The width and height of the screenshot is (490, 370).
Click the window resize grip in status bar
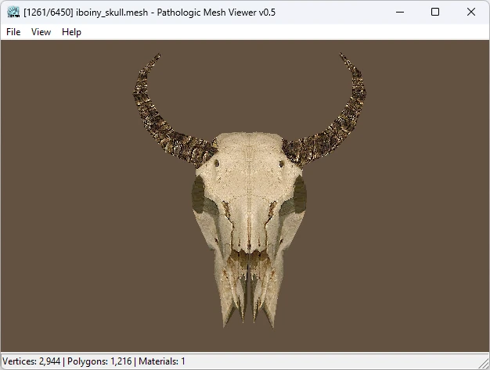point(485,364)
